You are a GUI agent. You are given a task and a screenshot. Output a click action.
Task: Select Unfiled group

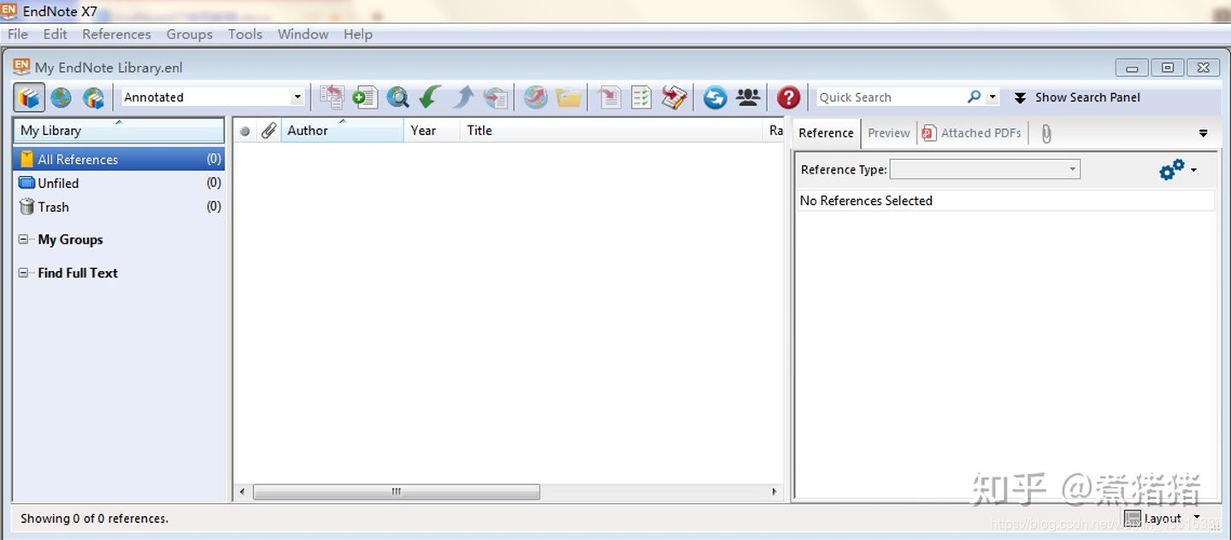pyautogui.click(x=119, y=183)
